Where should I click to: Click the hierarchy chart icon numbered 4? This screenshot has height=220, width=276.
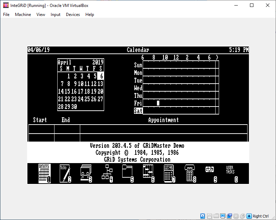107,173
